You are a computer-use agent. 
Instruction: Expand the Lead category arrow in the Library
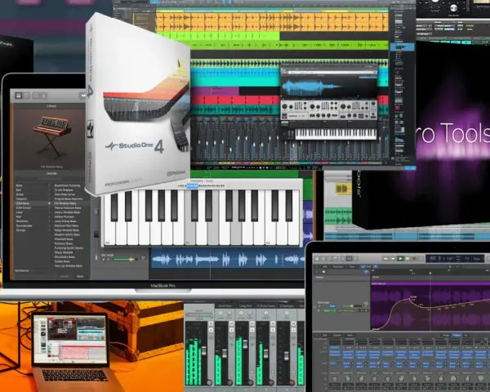[49, 212]
